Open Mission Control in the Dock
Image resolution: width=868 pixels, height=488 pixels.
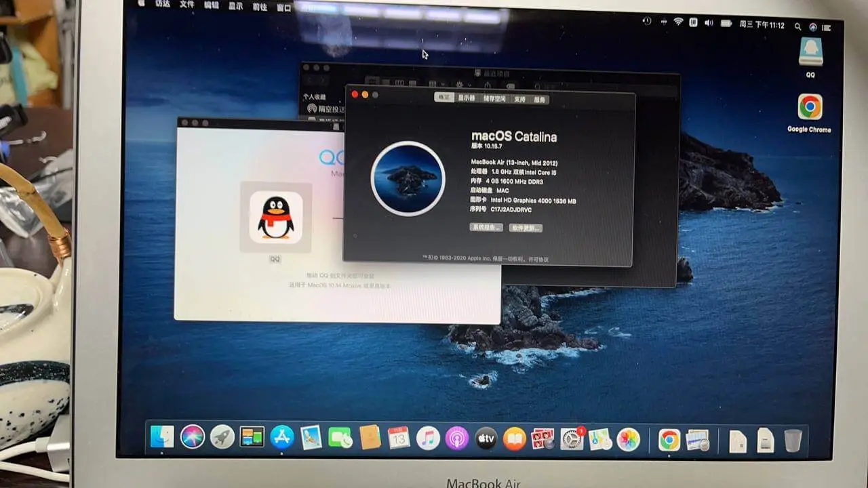252,438
